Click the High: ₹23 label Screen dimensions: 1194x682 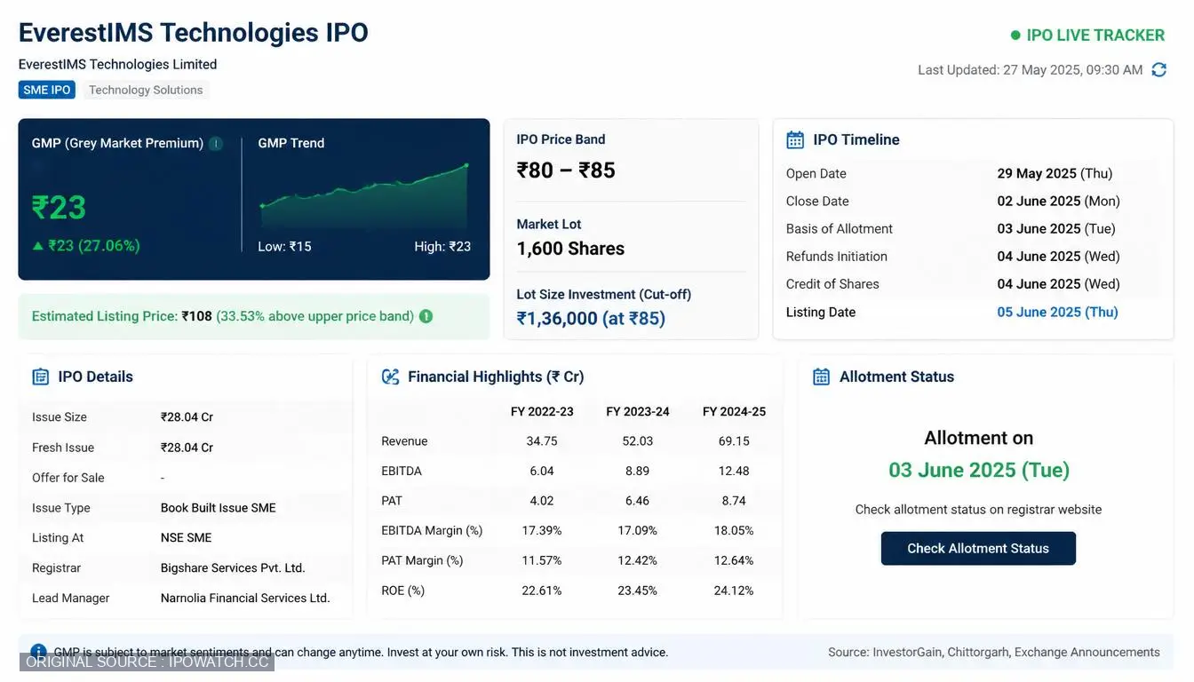pyautogui.click(x=442, y=247)
